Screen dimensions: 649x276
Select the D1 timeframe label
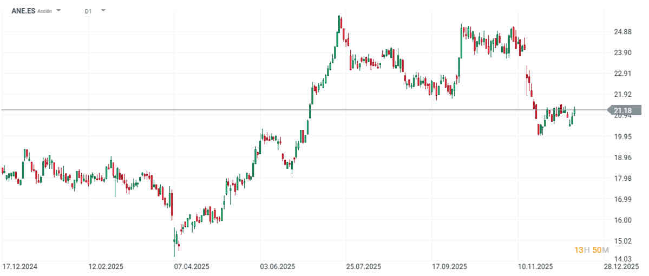pyautogui.click(x=88, y=11)
